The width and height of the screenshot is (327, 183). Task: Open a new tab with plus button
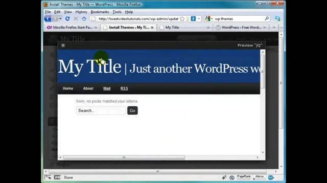(x=274, y=27)
